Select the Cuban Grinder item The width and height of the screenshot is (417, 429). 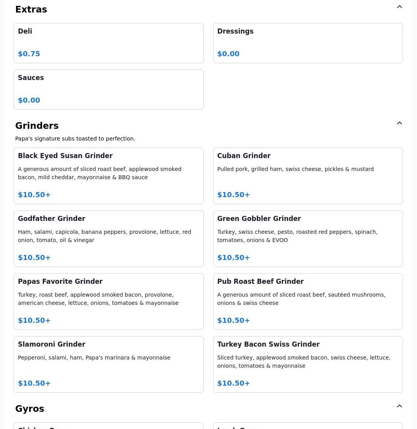point(307,176)
